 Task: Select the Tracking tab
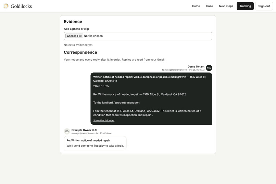(x=245, y=6)
